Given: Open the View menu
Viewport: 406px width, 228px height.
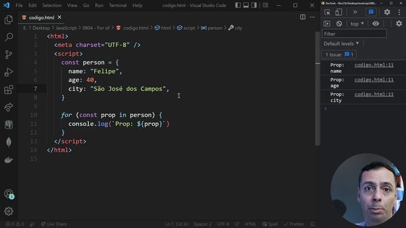Looking at the screenshot, I should (72, 5).
